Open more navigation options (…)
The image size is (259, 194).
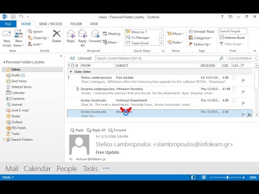[106, 168]
